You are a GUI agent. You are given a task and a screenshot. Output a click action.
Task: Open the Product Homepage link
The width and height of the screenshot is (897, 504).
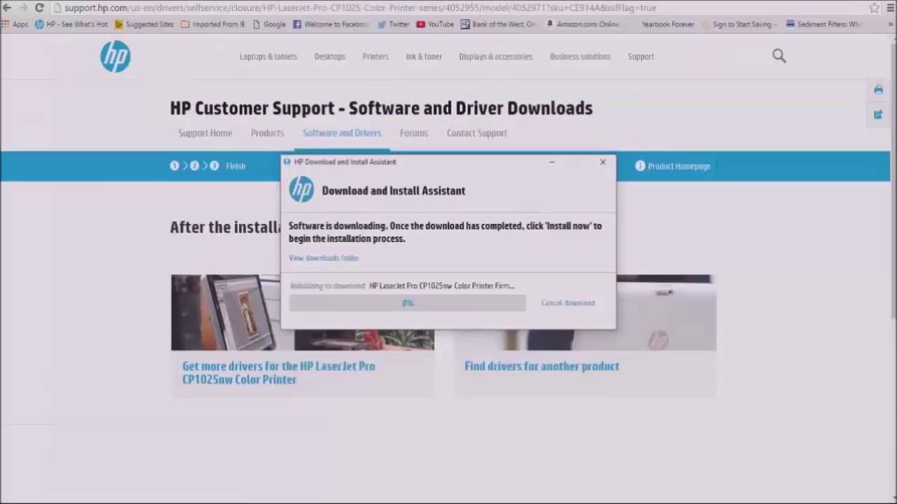click(x=673, y=166)
